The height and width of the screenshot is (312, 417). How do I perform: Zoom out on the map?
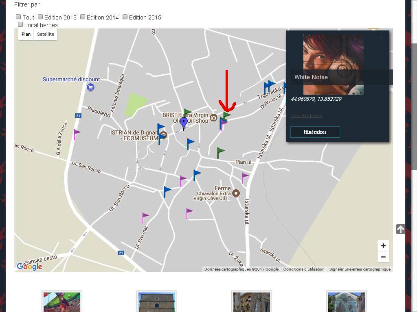pyautogui.click(x=383, y=257)
